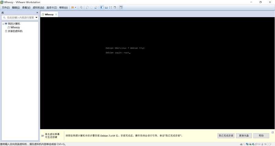
Task: Revert the virtual machine to previous snapshot
Action: pyautogui.click(x=91, y=8)
